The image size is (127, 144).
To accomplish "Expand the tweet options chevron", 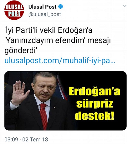I will [x=125, y=6].
